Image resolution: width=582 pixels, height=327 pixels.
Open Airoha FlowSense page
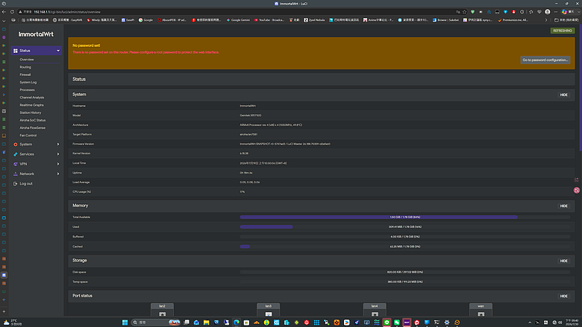coord(33,128)
